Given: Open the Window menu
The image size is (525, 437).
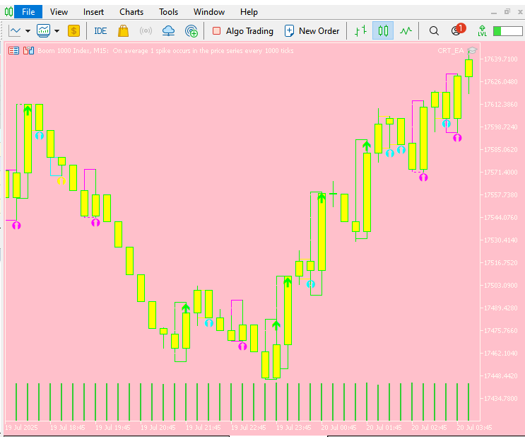Looking at the screenshot, I should click(209, 12).
